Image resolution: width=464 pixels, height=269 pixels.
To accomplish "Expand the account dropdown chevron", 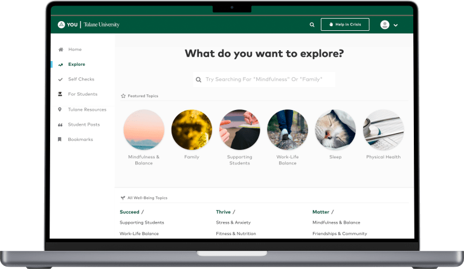I will click(396, 25).
